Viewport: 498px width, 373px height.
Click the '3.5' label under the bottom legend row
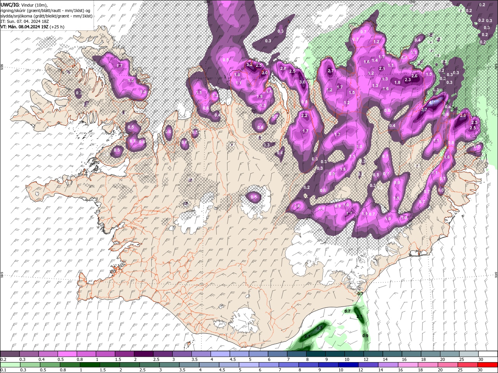tap(182, 370)
